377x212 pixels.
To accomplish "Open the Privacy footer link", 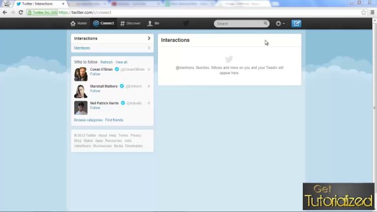I will (136, 135).
